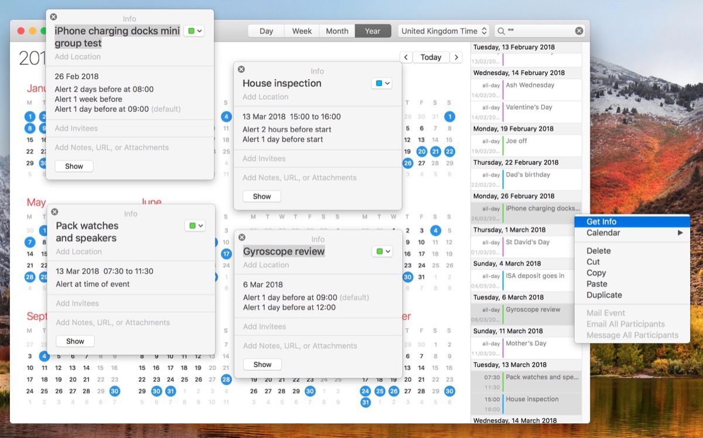Open the United Kingdom Time zone dropdown
This screenshot has height=438, width=703.
pyautogui.click(x=443, y=30)
